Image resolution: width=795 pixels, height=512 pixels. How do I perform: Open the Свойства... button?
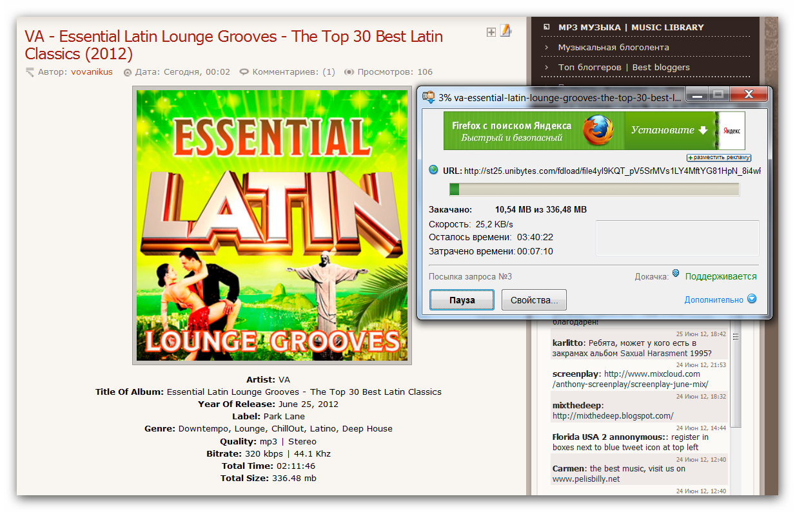(534, 300)
